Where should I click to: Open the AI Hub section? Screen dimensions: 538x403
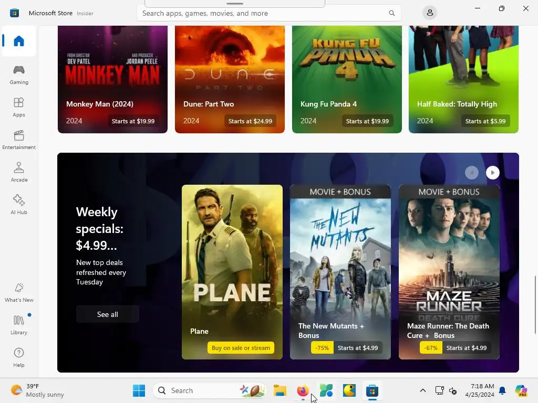[19, 205]
